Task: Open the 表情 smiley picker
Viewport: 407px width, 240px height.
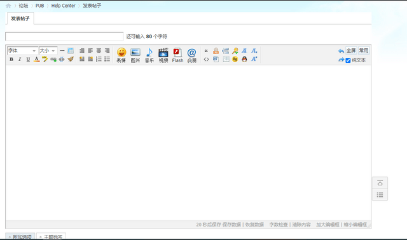Action: [x=121, y=55]
